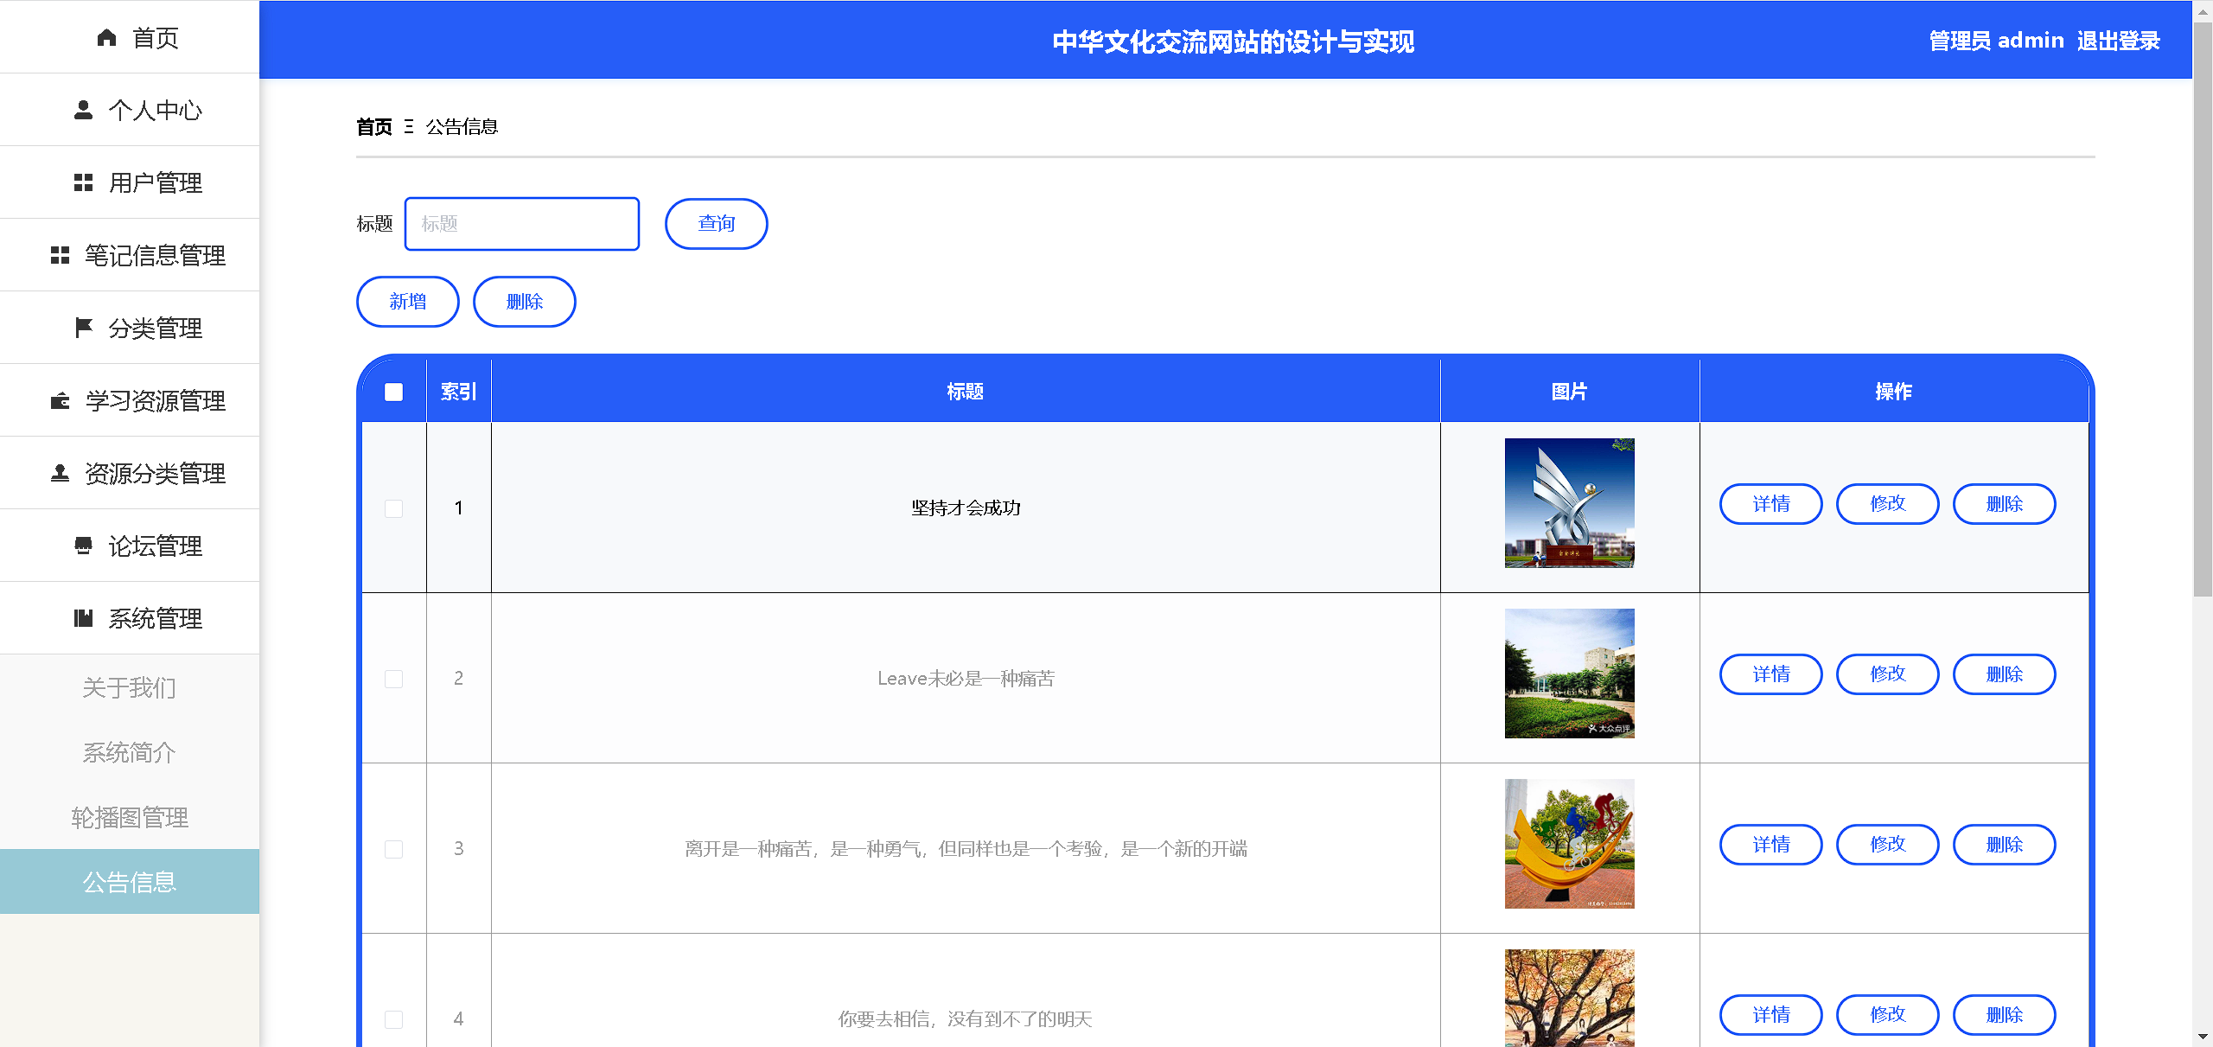This screenshot has height=1047, width=2213.
Task: Click the home icon in sidebar
Action: [106, 38]
